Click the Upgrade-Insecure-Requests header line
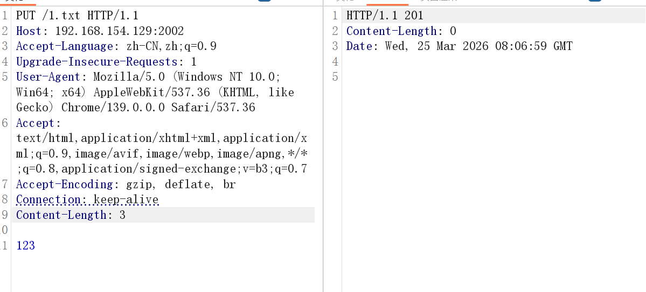Image resolution: width=646 pixels, height=292 pixels. [x=106, y=62]
